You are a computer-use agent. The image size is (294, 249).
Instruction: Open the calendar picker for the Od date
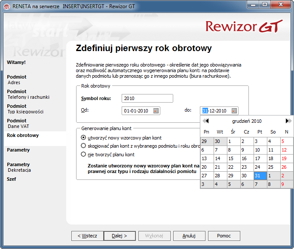coord(156,111)
